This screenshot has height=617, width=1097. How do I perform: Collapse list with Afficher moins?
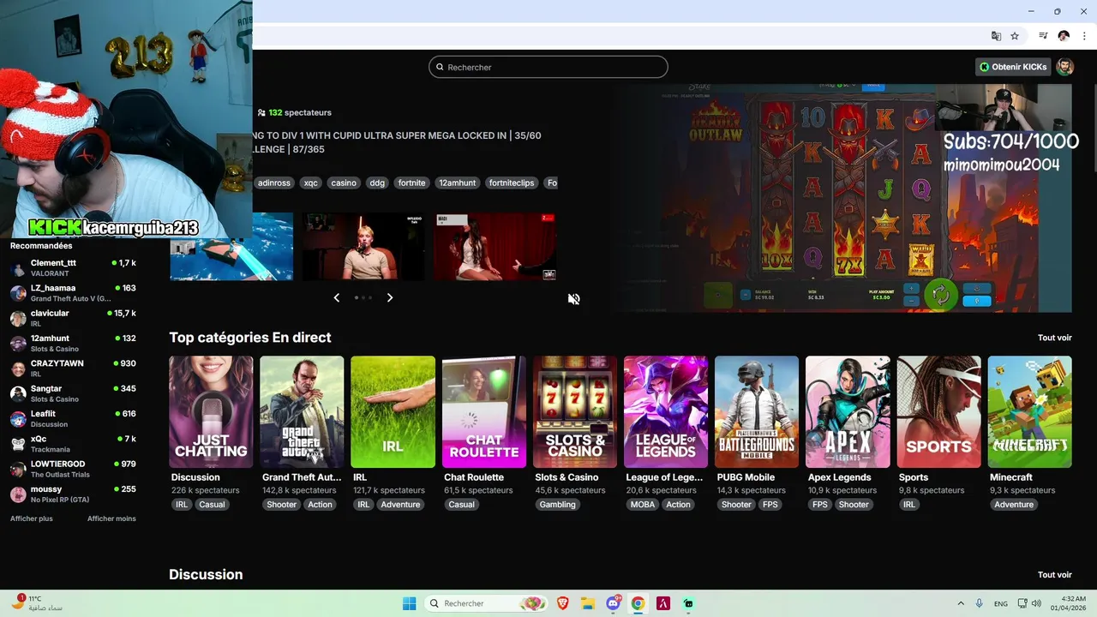(x=111, y=518)
